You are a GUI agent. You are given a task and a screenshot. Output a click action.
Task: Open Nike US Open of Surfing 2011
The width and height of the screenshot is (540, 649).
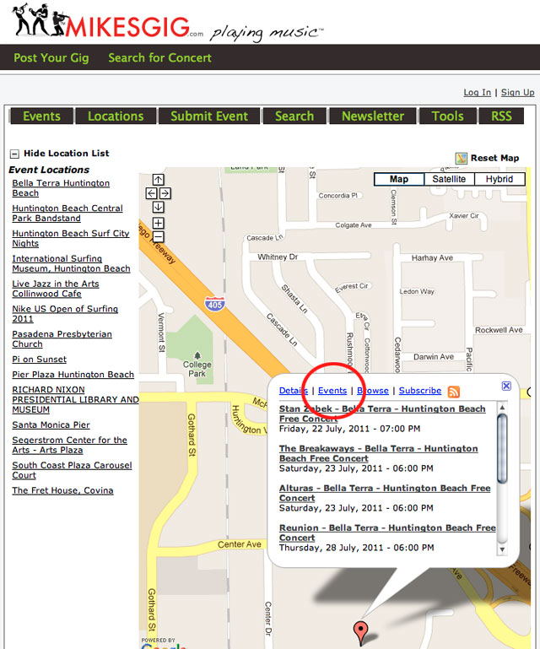pyautogui.click(x=65, y=314)
